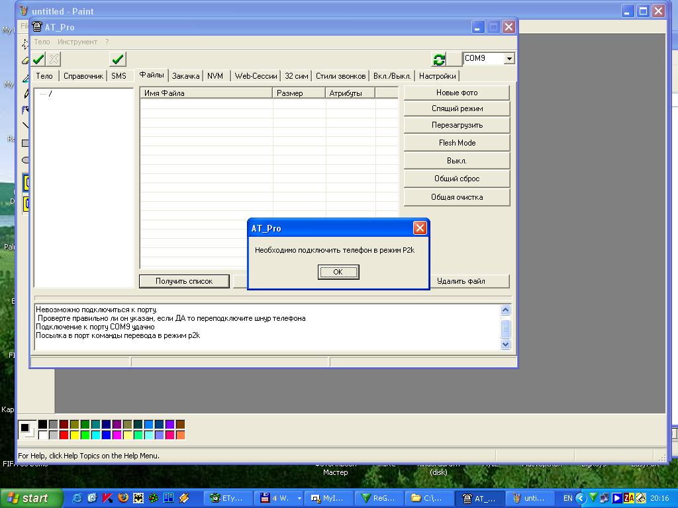Switch to the Тело tab

(44, 76)
